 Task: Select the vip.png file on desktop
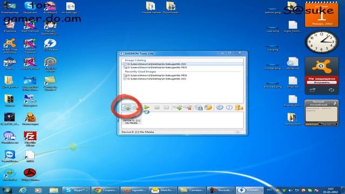tap(273, 48)
